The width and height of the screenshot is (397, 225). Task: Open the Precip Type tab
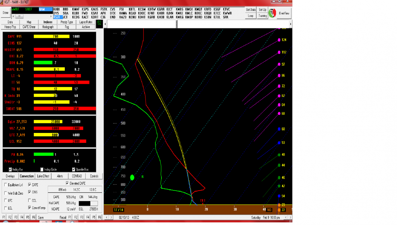point(67,22)
